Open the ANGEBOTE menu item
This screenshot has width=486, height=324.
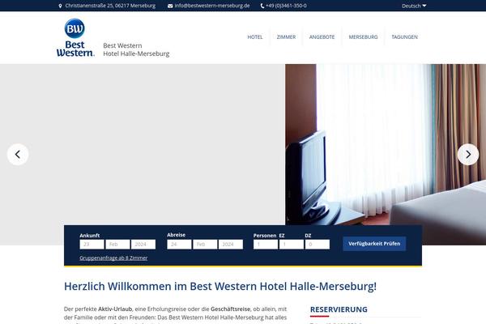pos(322,37)
